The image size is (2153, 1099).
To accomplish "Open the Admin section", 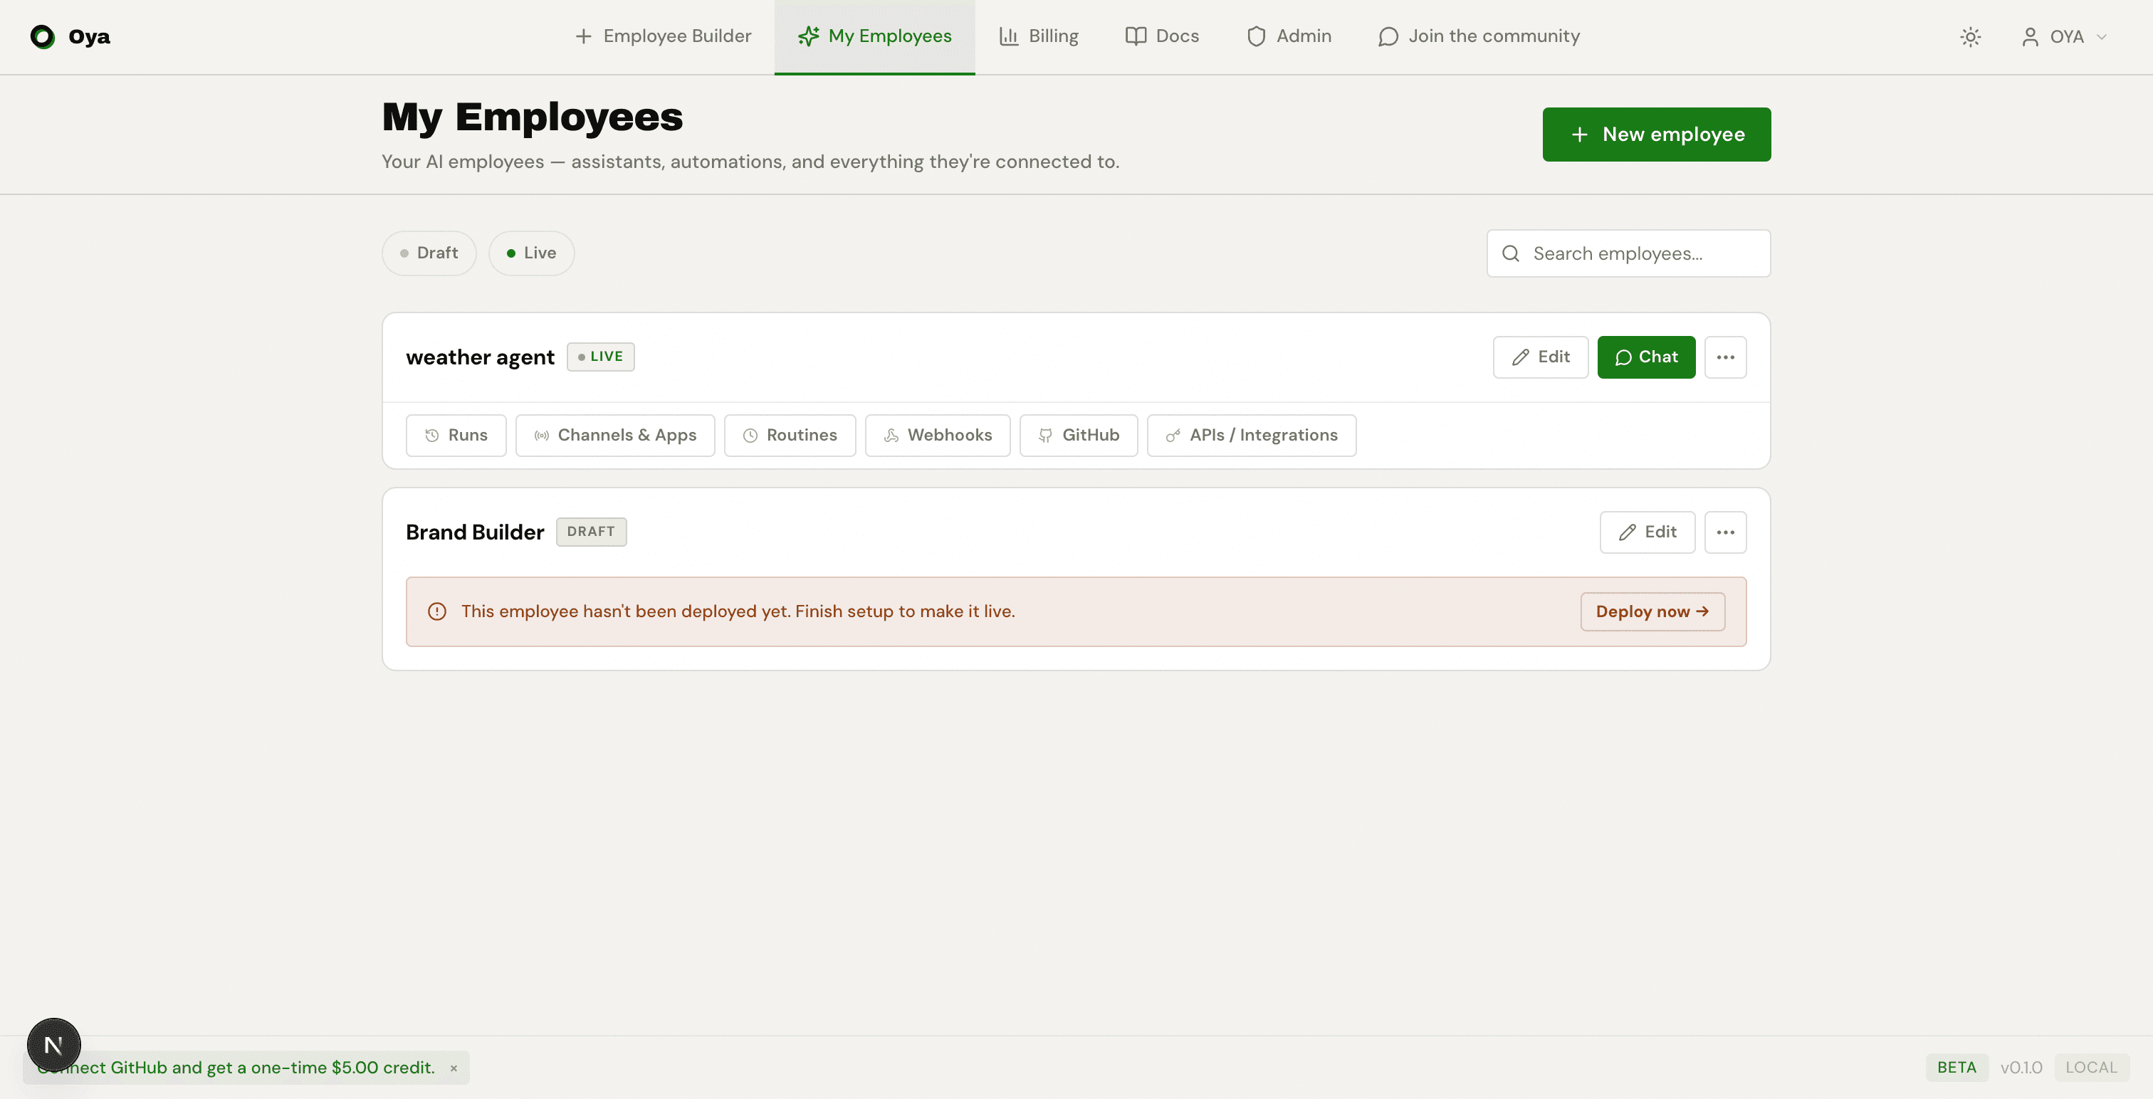I will click(x=1287, y=36).
